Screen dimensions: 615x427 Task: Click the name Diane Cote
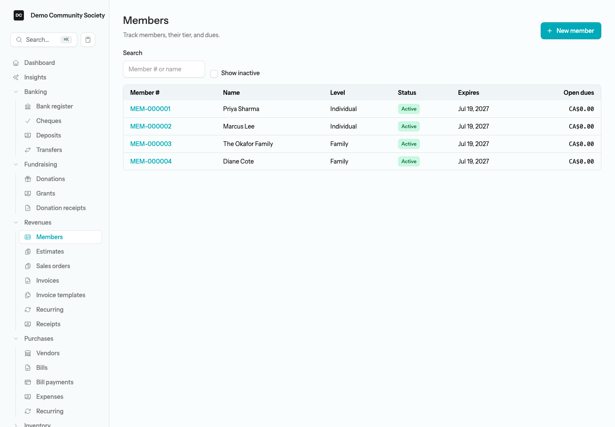(238, 161)
